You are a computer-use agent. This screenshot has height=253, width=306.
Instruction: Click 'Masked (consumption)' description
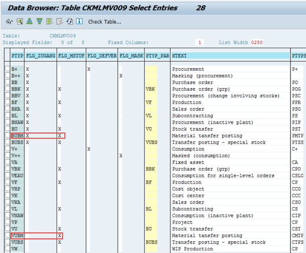tap(201, 156)
